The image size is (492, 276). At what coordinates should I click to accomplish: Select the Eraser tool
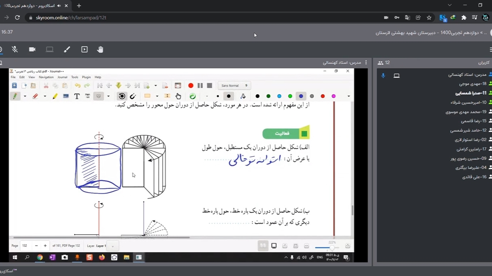35,96
